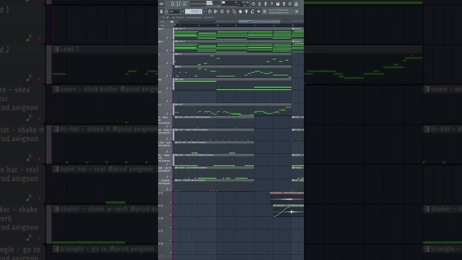The height and width of the screenshot is (260, 462).
Task: Click the snare shea butter clip title
Action: (193, 117)
